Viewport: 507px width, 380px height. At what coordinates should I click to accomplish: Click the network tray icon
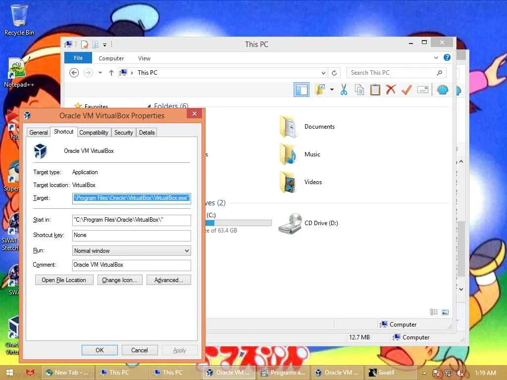pos(449,373)
